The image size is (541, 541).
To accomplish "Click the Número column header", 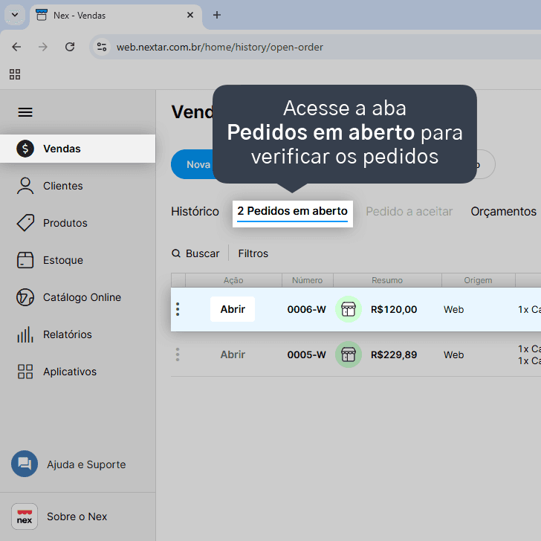I will [x=308, y=280].
